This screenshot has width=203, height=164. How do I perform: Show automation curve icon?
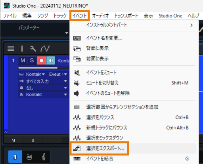(45, 49)
